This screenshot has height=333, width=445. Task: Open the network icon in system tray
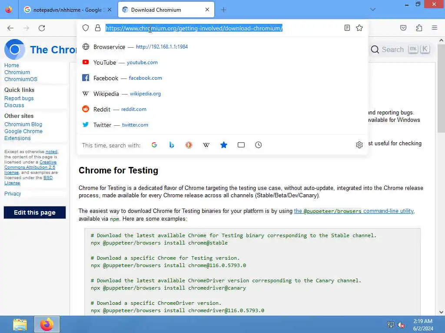tap(391, 325)
